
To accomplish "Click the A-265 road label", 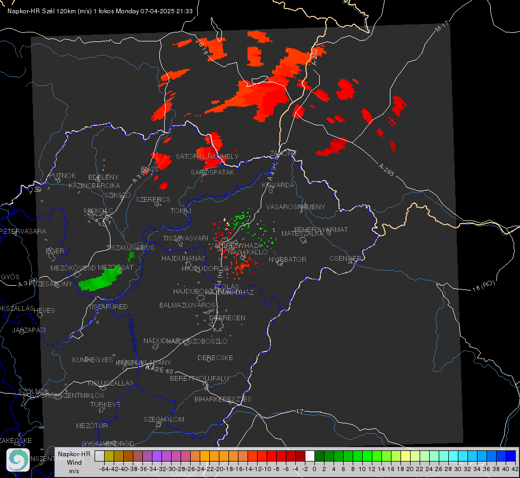I will coord(387,169).
